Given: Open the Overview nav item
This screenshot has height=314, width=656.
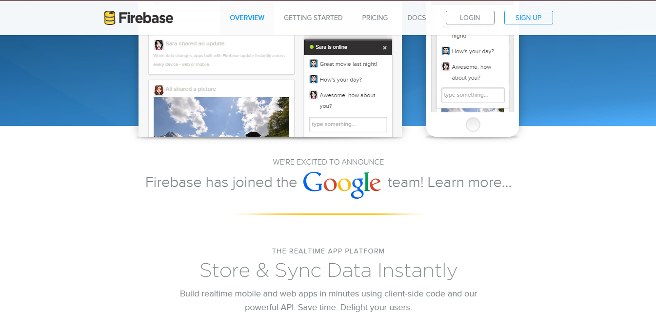Looking at the screenshot, I should [247, 18].
